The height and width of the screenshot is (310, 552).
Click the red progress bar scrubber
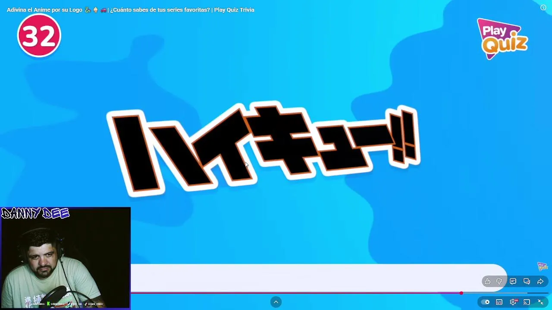tap(461, 293)
